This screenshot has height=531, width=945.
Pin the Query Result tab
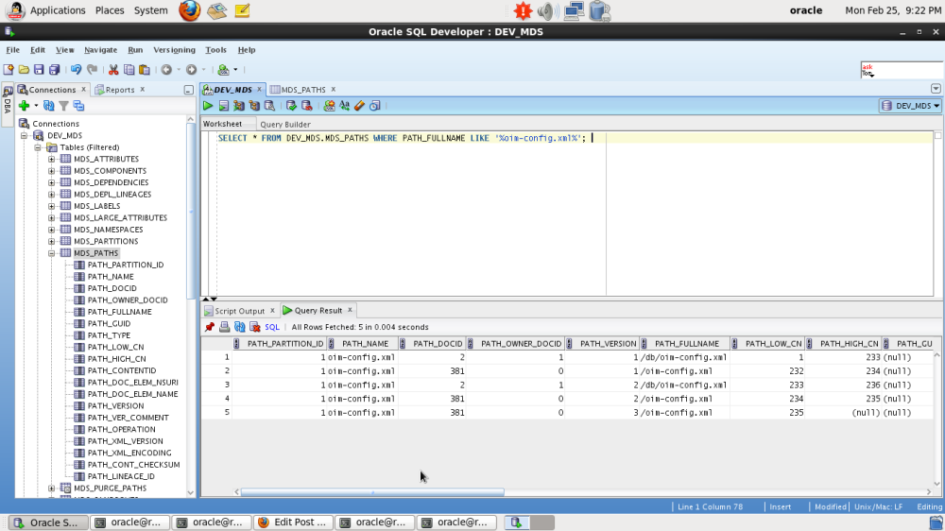tap(209, 327)
